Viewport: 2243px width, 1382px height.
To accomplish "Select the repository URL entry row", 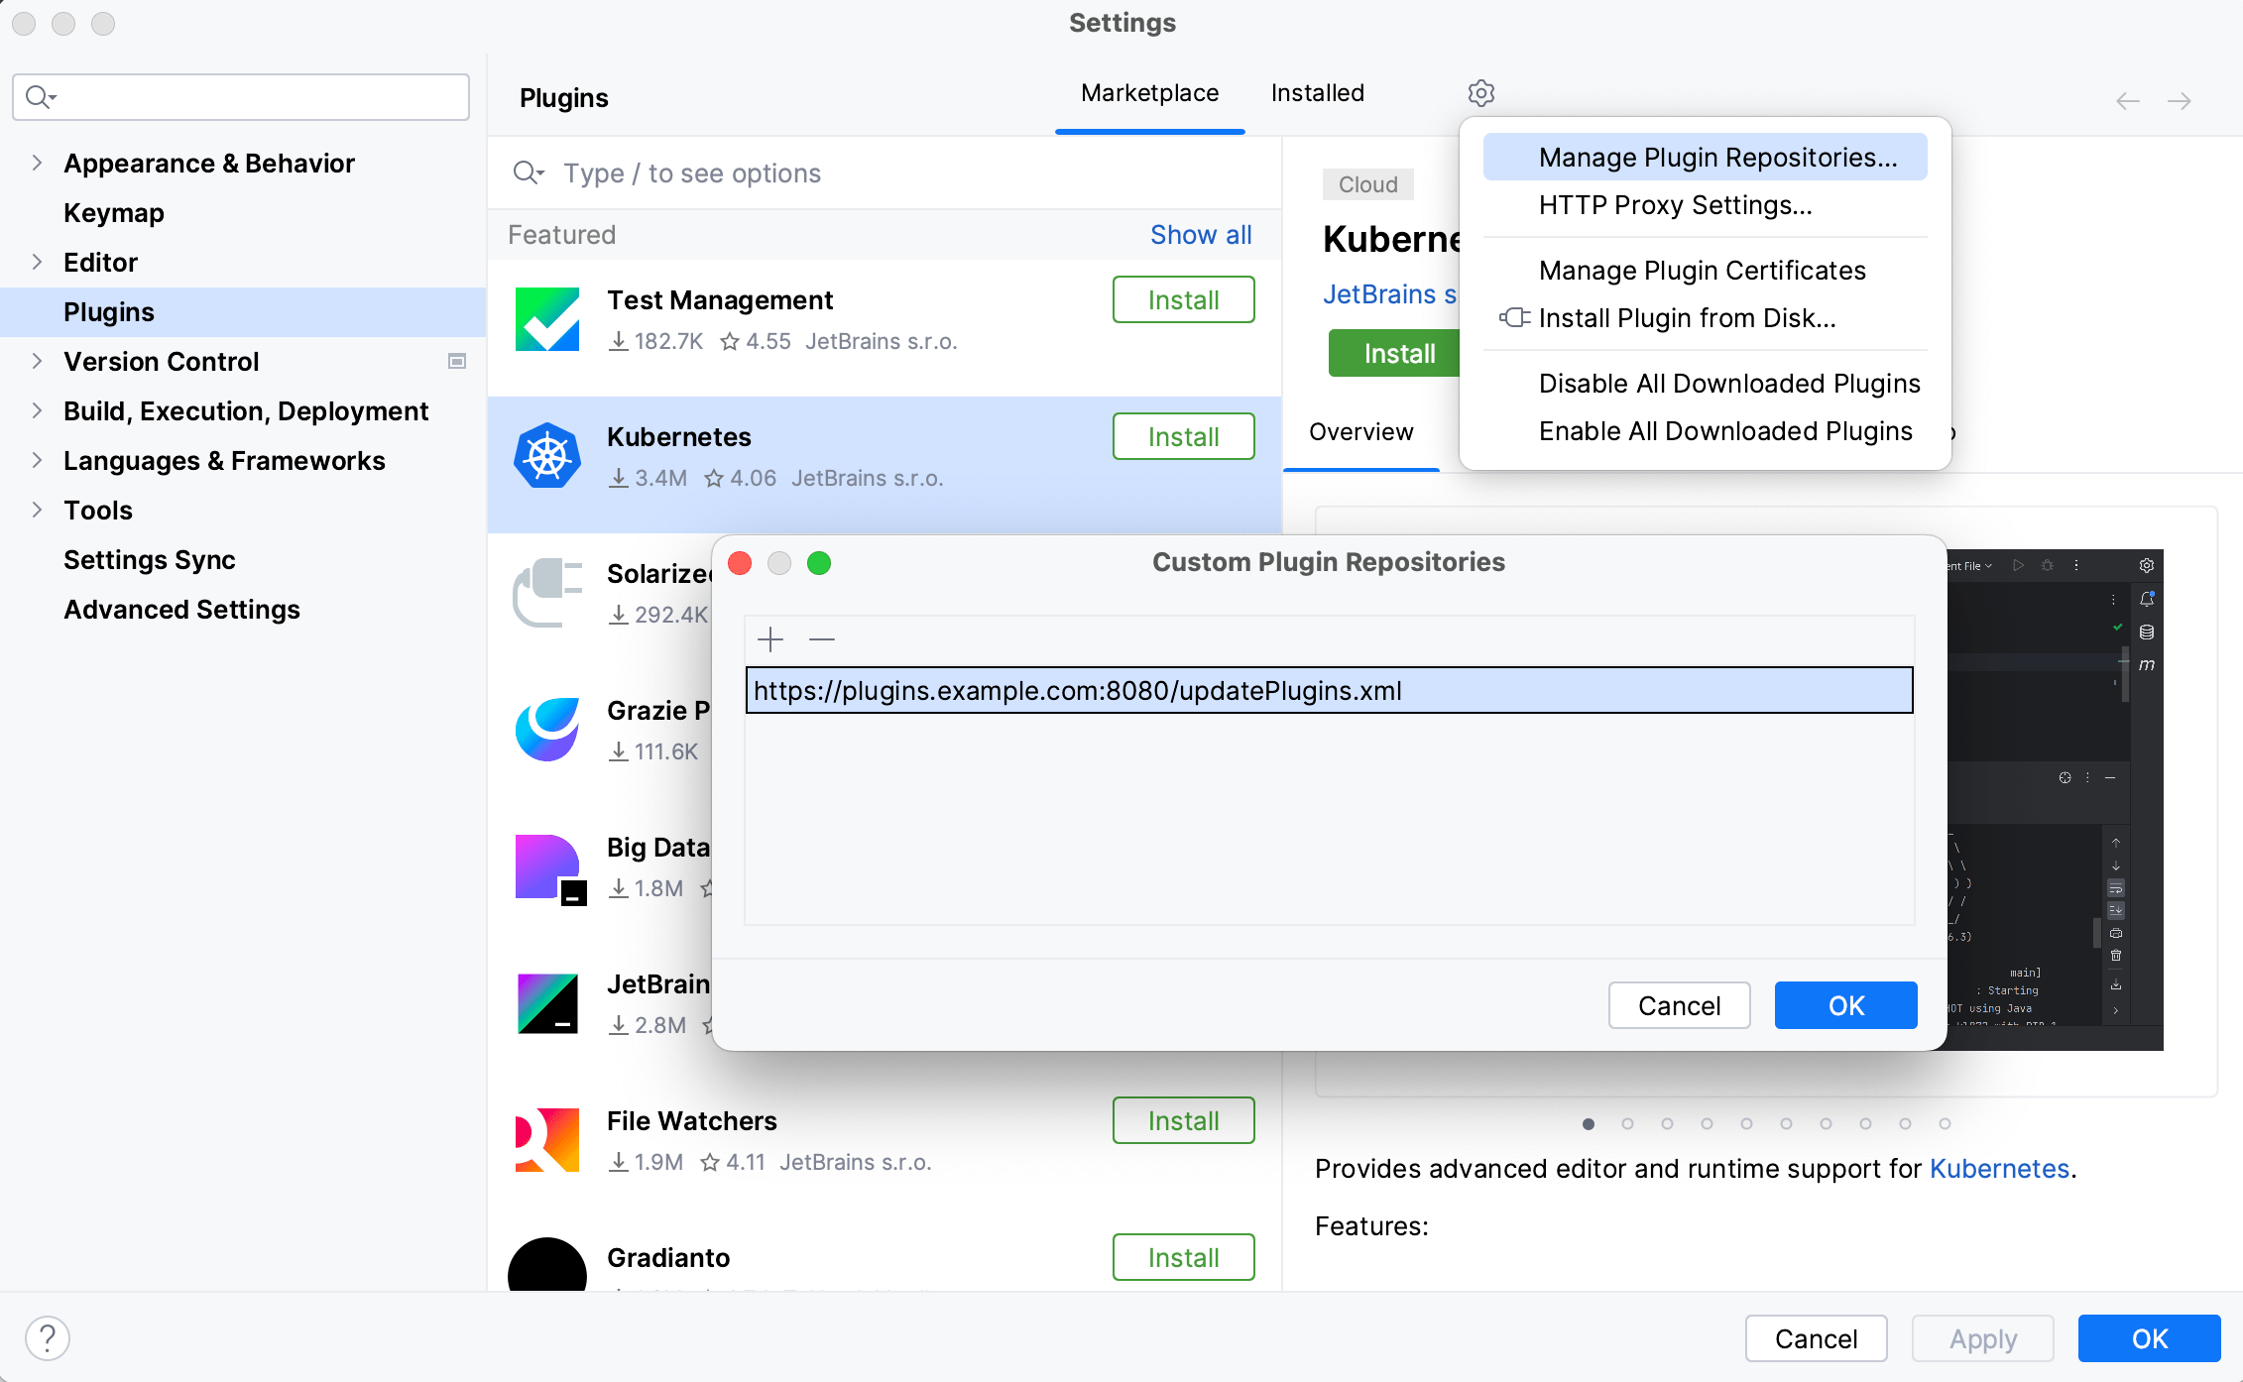I will pos(1329,691).
